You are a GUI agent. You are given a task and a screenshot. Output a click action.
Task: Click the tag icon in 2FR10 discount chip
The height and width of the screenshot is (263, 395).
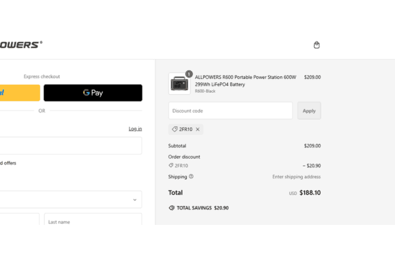pyautogui.click(x=175, y=130)
